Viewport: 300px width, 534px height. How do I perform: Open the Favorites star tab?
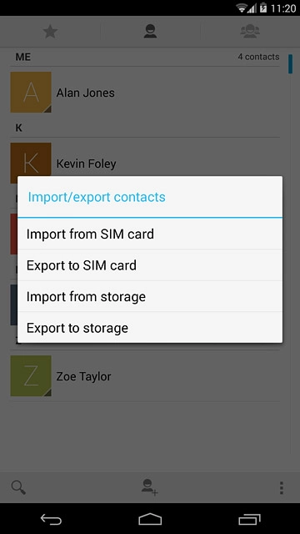tap(50, 32)
